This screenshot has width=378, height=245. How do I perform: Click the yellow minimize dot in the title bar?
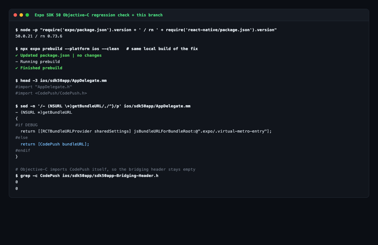tap(21, 15)
